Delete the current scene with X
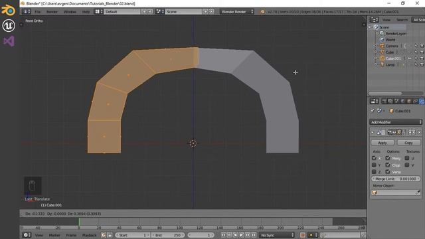425x239 pixels. click(211, 12)
